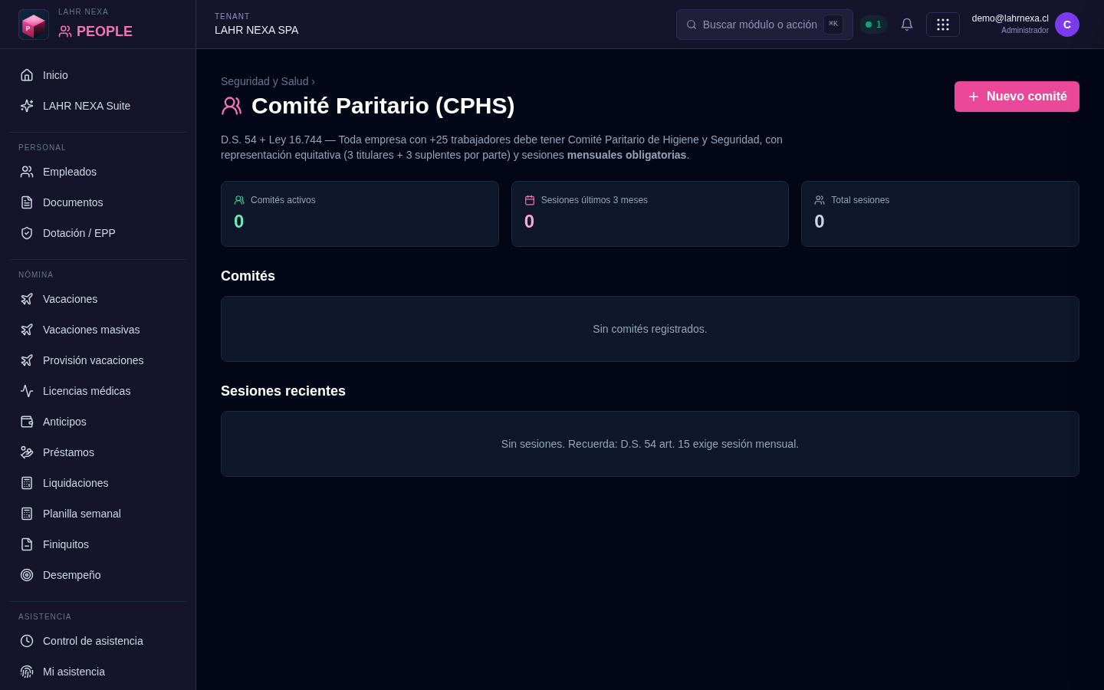Screen dimensions: 1104x690
Task: Select Liquidaciones menu entry
Action: [x=97, y=483]
